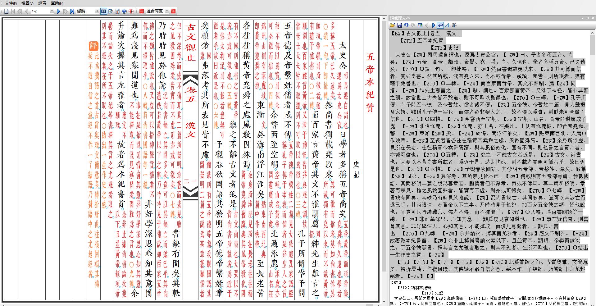Jump to the last page with the end button
The width and height of the screenshot is (596, 306).
(72, 11)
